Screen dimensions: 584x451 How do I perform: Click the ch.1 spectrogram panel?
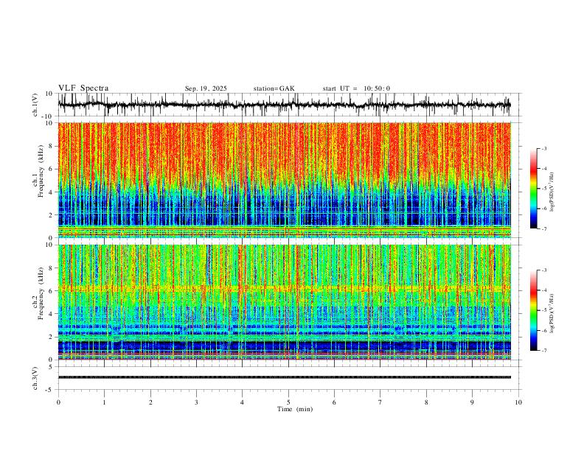tap(284, 180)
